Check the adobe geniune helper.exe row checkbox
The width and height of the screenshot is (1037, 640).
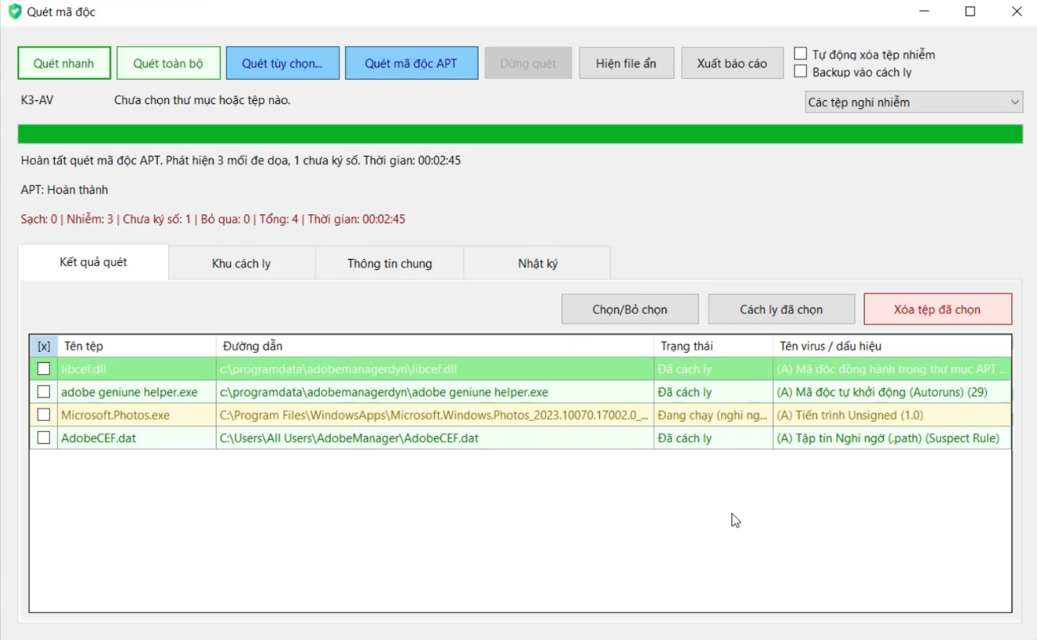[44, 392]
